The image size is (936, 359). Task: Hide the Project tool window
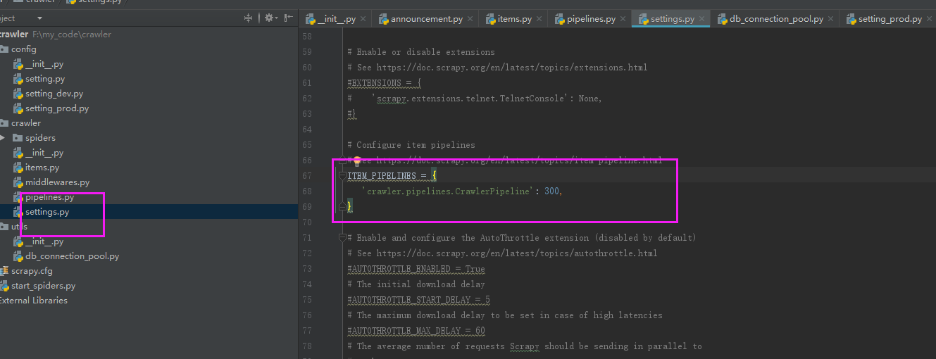(x=287, y=18)
